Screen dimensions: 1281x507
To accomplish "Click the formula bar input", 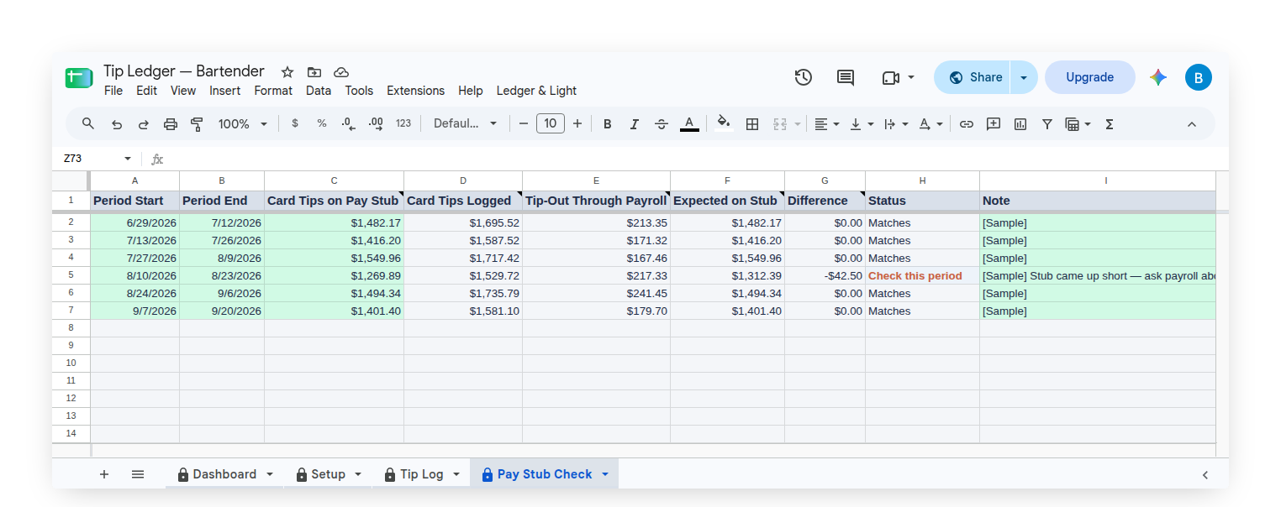I will (698, 159).
